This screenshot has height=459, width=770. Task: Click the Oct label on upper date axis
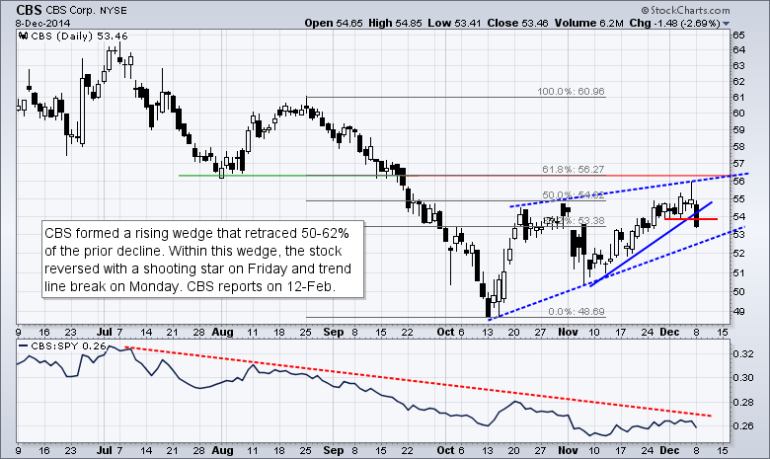[445, 332]
